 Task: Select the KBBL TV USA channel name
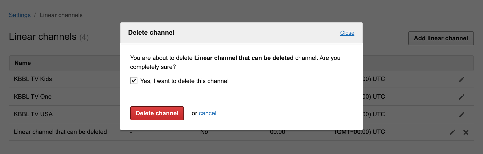(33, 114)
